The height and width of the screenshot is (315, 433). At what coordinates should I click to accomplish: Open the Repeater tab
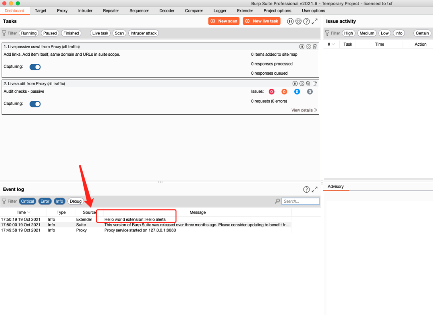pyautogui.click(x=111, y=11)
